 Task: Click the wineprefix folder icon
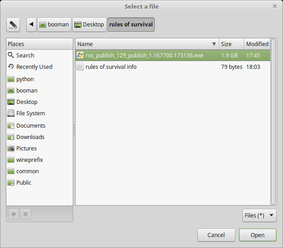coord(11,160)
